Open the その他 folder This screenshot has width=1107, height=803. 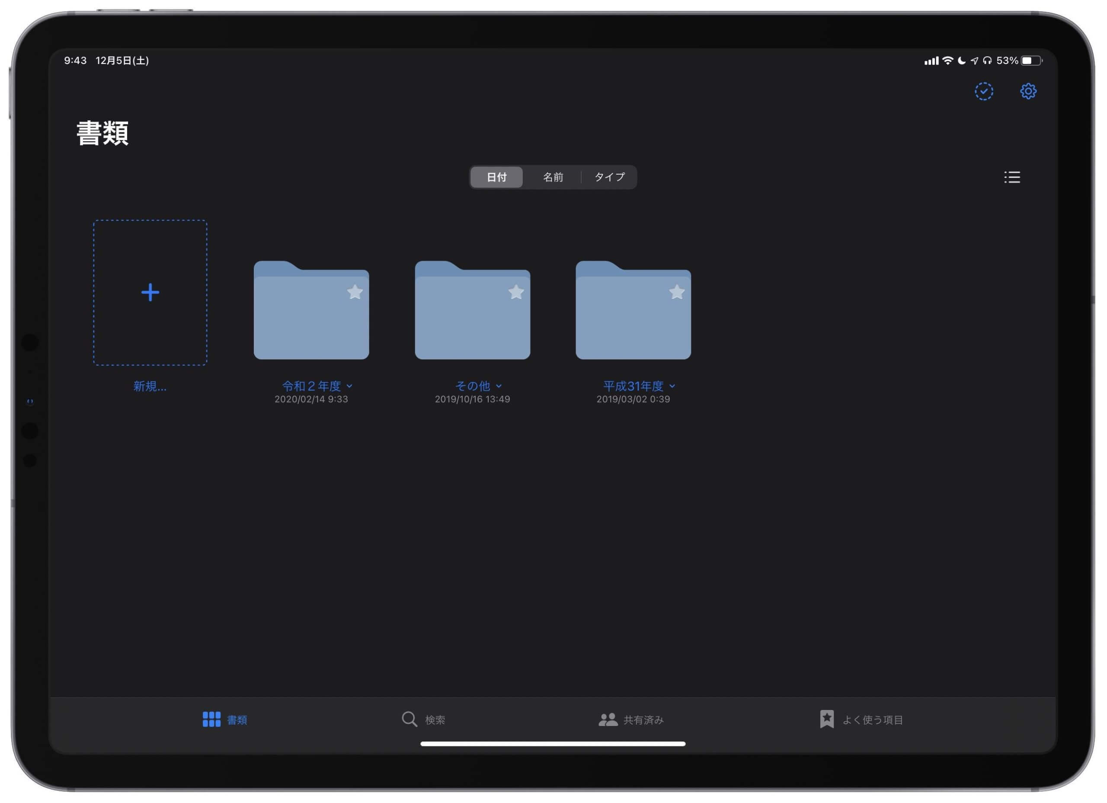[473, 310]
